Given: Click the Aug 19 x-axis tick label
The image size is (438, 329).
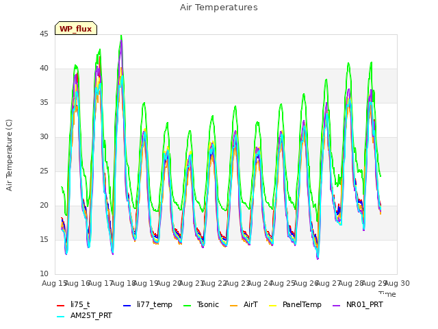Looking at the screenshot, I should [146, 284].
